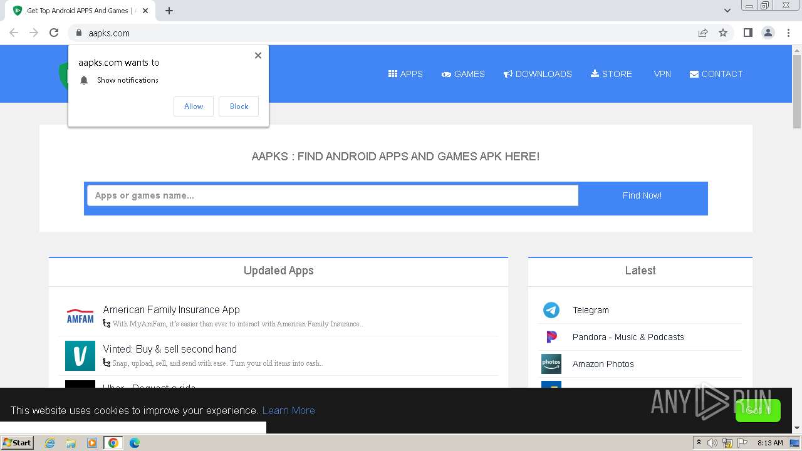Click the browser forward arrow

pyautogui.click(x=34, y=33)
